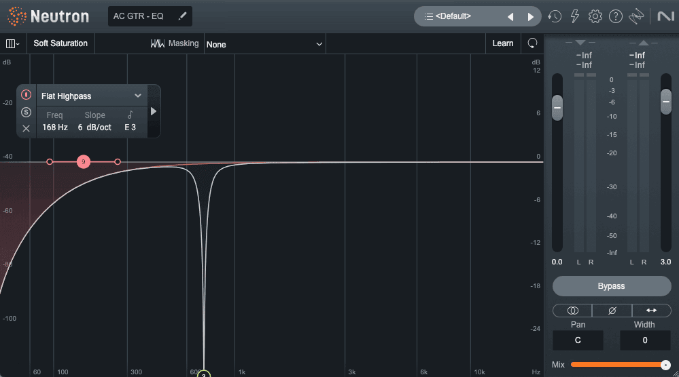679x377 pixels.
Task: Click the Masking waveform icon
Action: click(x=157, y=43)
